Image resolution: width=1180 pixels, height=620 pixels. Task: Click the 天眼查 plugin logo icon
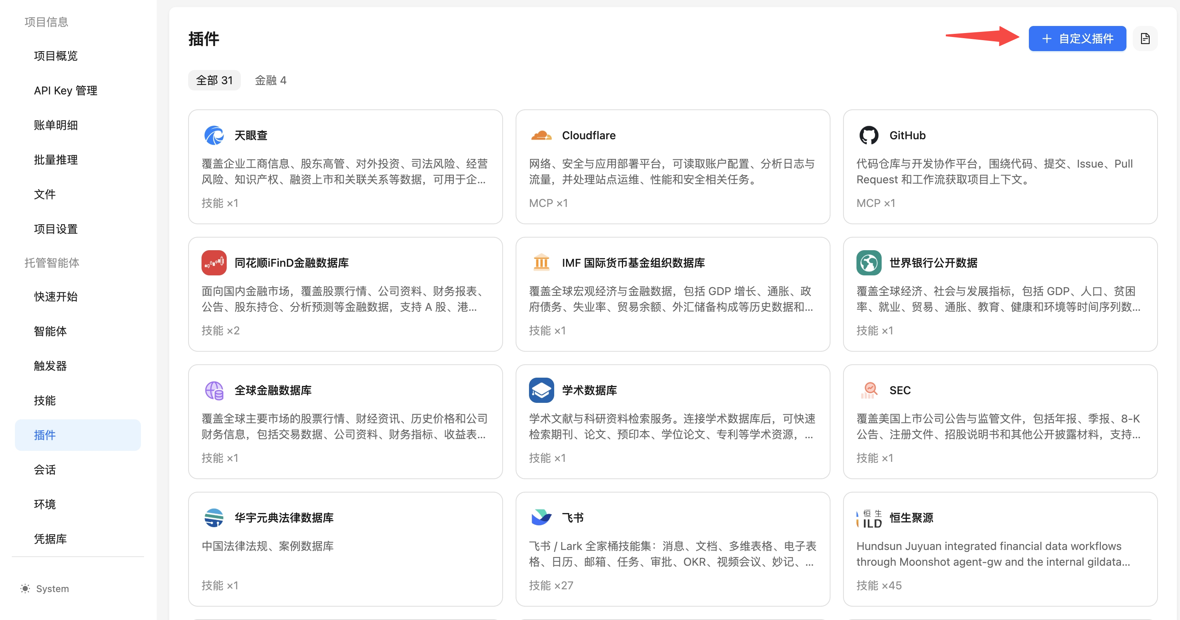[214, 136]
